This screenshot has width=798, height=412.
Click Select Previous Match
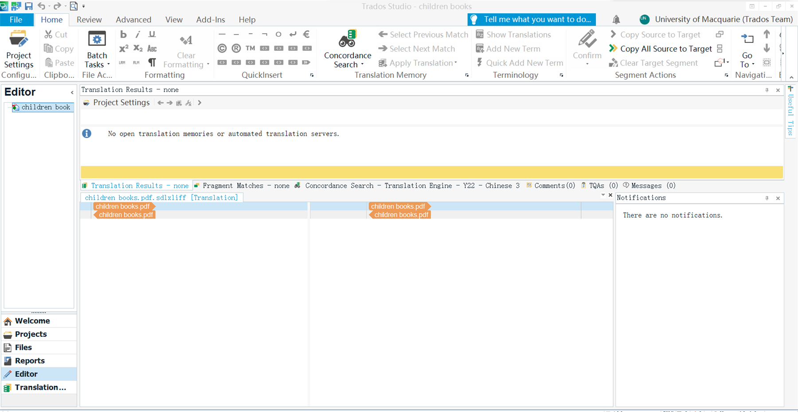(423, 35)
